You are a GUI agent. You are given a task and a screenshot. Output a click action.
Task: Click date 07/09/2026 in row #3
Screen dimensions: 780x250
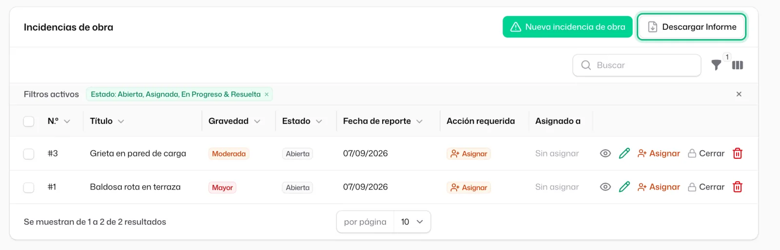click(365, 154)
